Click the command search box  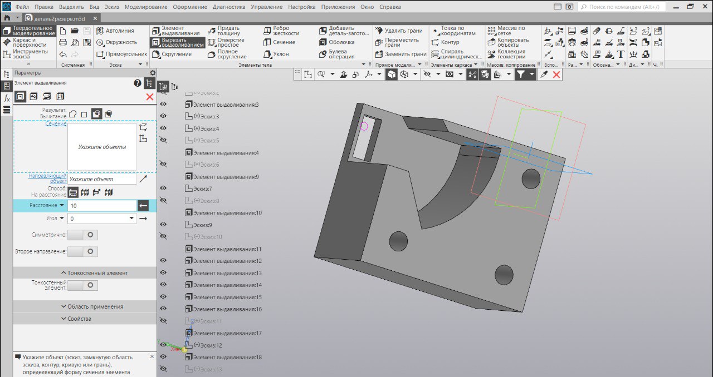[621, 7]
